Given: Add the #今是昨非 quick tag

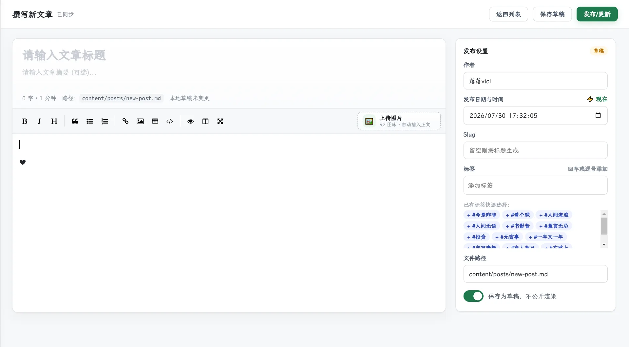Looking at the screenshot, I should coord(482,215).
